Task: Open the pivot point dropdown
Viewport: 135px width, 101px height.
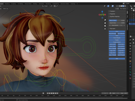Action: point(52,6)
